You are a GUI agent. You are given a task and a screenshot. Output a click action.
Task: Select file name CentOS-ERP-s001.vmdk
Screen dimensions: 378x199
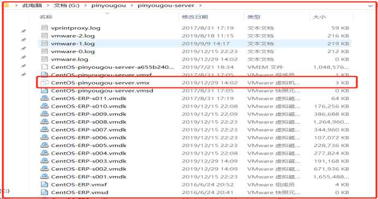(88, 177)
